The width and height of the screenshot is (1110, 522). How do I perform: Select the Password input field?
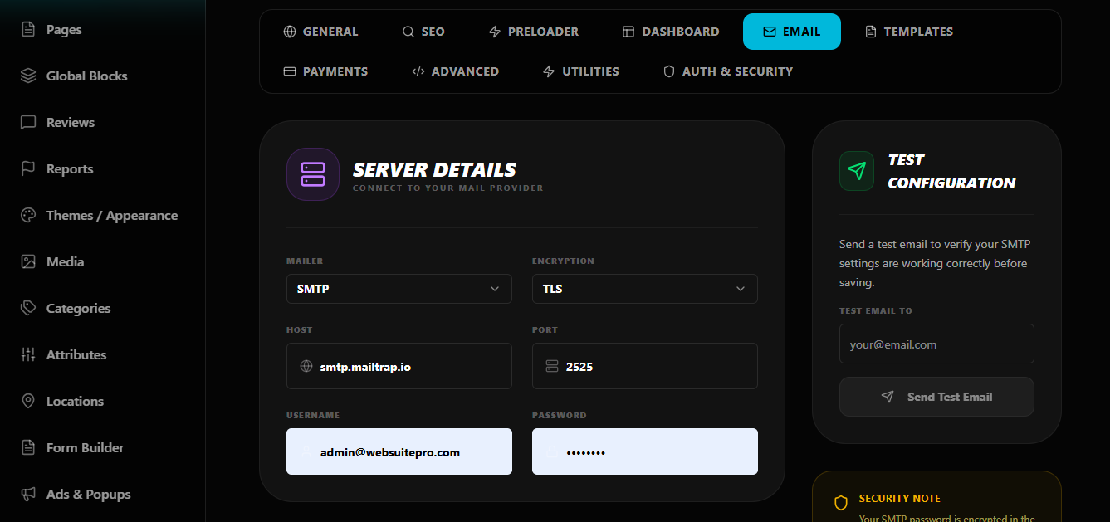[656, 452]
